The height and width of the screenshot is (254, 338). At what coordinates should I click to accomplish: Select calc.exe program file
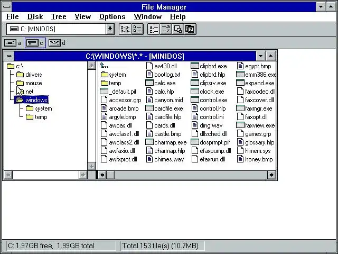pos(161,83)
